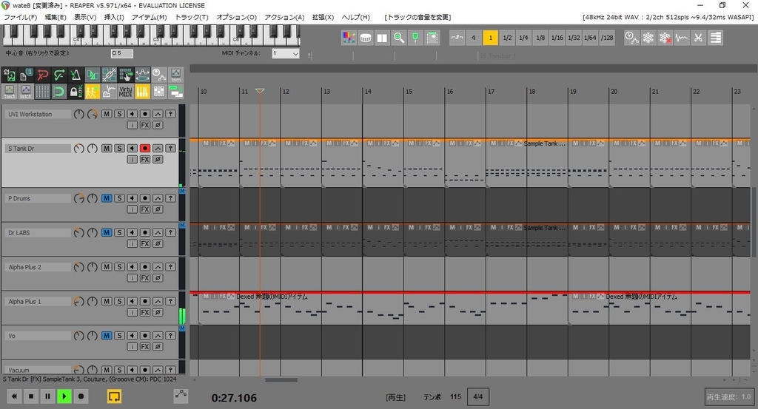This screenshot has height=409, width=758.
Task: Set grid to 1/4 button
Action: pos(523,38)
